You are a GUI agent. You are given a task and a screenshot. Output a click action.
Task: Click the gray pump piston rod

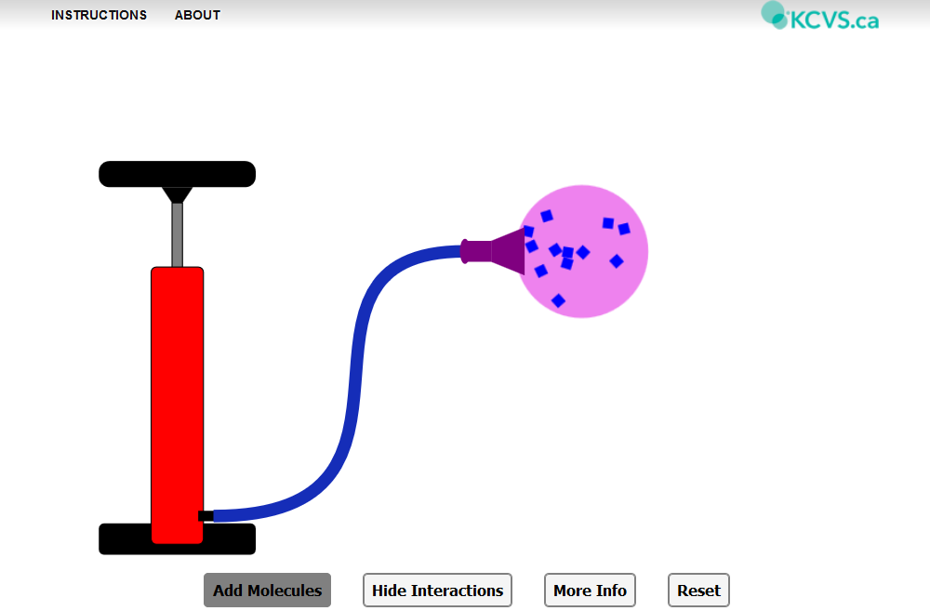pyautogui.click(x=178, y=235)
